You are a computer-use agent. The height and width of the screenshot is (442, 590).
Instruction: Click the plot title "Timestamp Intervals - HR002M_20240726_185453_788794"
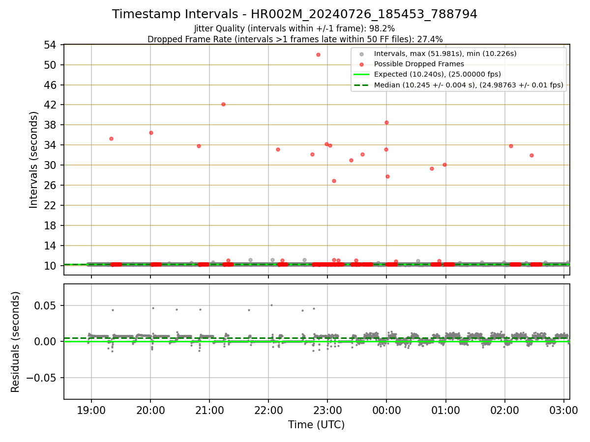[x=295, y=14]
